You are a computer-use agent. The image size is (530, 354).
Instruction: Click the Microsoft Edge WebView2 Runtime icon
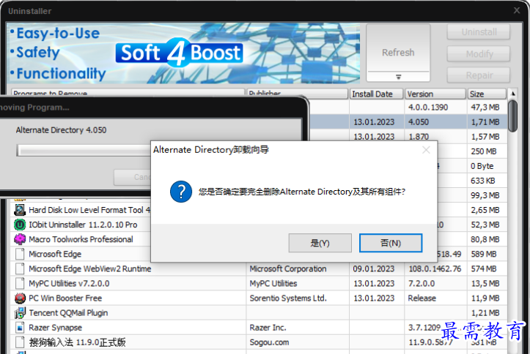click(20, 268)
